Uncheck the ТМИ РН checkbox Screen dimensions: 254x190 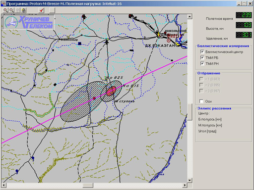(x=202, y=64)
